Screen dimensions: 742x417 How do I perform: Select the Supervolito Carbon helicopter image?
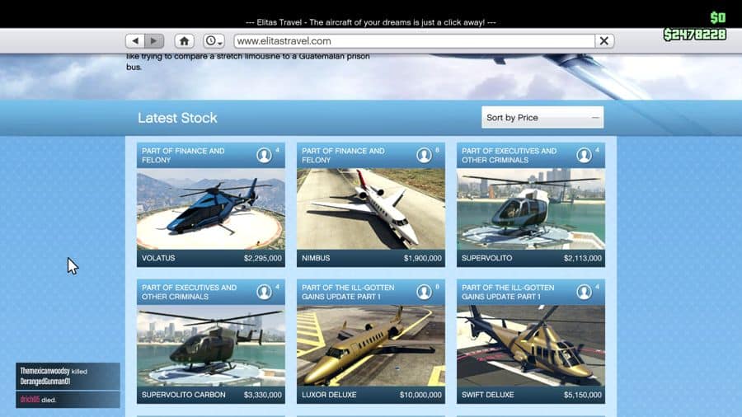tap(211, 345)
